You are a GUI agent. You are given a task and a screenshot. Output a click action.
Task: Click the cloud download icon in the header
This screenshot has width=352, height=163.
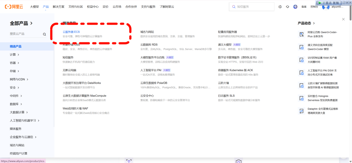(x=287, y=7)
